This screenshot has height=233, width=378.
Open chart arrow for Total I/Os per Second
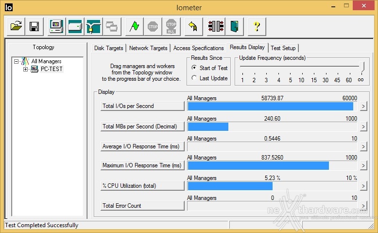point(363,106)
